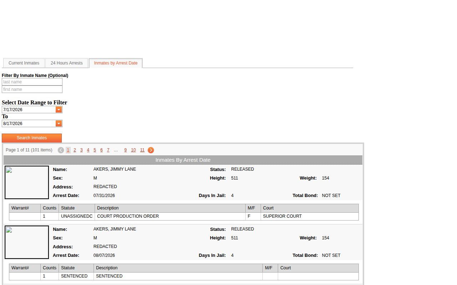Go to results page 4
Screen dimensions: 457x285
[x=88, y=150]
